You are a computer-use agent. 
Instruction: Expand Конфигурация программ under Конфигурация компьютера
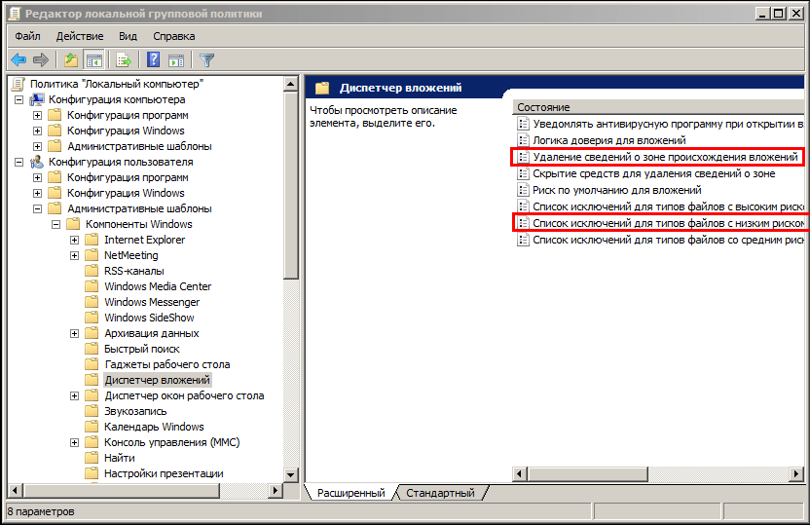tap(38, 115)
